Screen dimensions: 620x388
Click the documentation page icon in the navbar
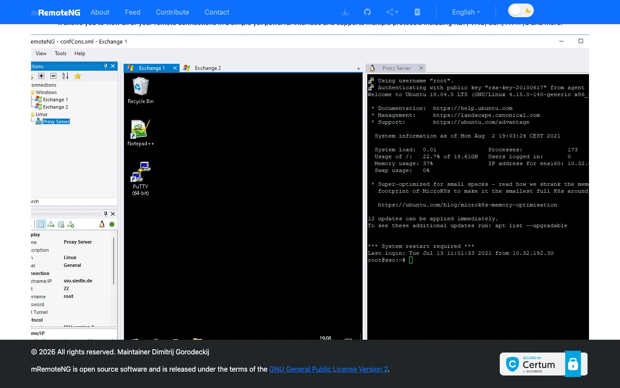click(x=417, y=12)
